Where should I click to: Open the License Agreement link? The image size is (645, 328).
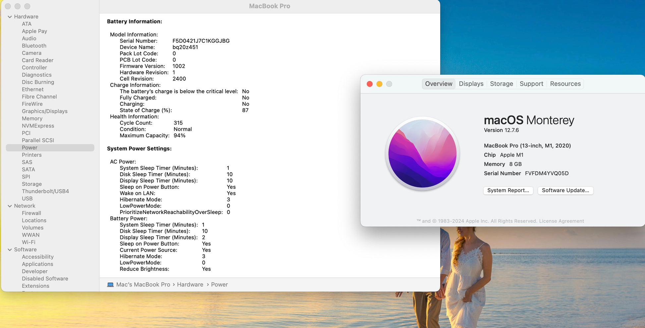[x=561, y=221]
